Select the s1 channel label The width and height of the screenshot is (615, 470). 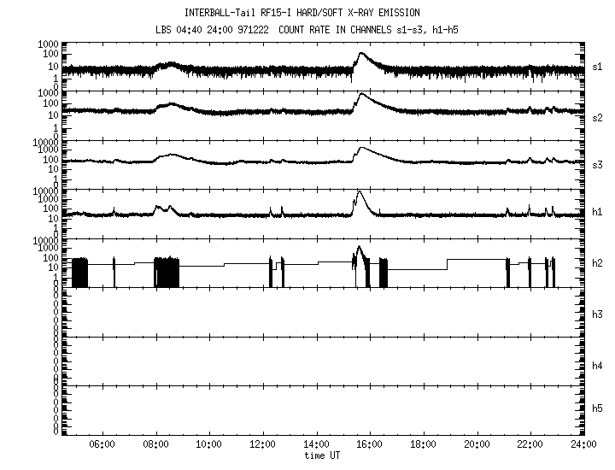[x=597, y=68]
